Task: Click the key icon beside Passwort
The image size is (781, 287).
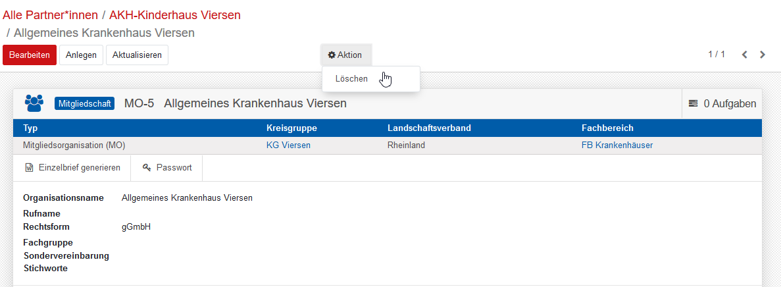Action: click(x=147, y=168)
